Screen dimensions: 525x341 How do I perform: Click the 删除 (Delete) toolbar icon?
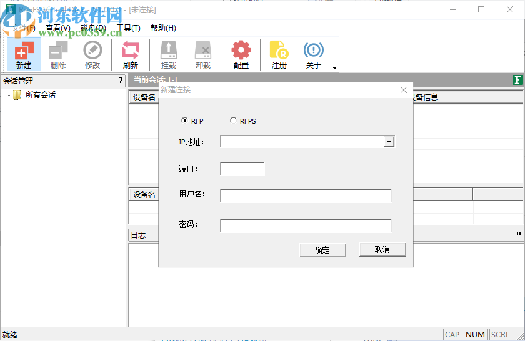click(x=58, y=54)
